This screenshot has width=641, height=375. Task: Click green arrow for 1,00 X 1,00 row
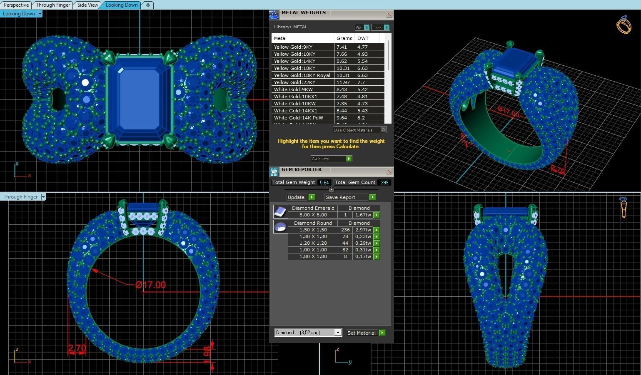click(x=377, y=250)
